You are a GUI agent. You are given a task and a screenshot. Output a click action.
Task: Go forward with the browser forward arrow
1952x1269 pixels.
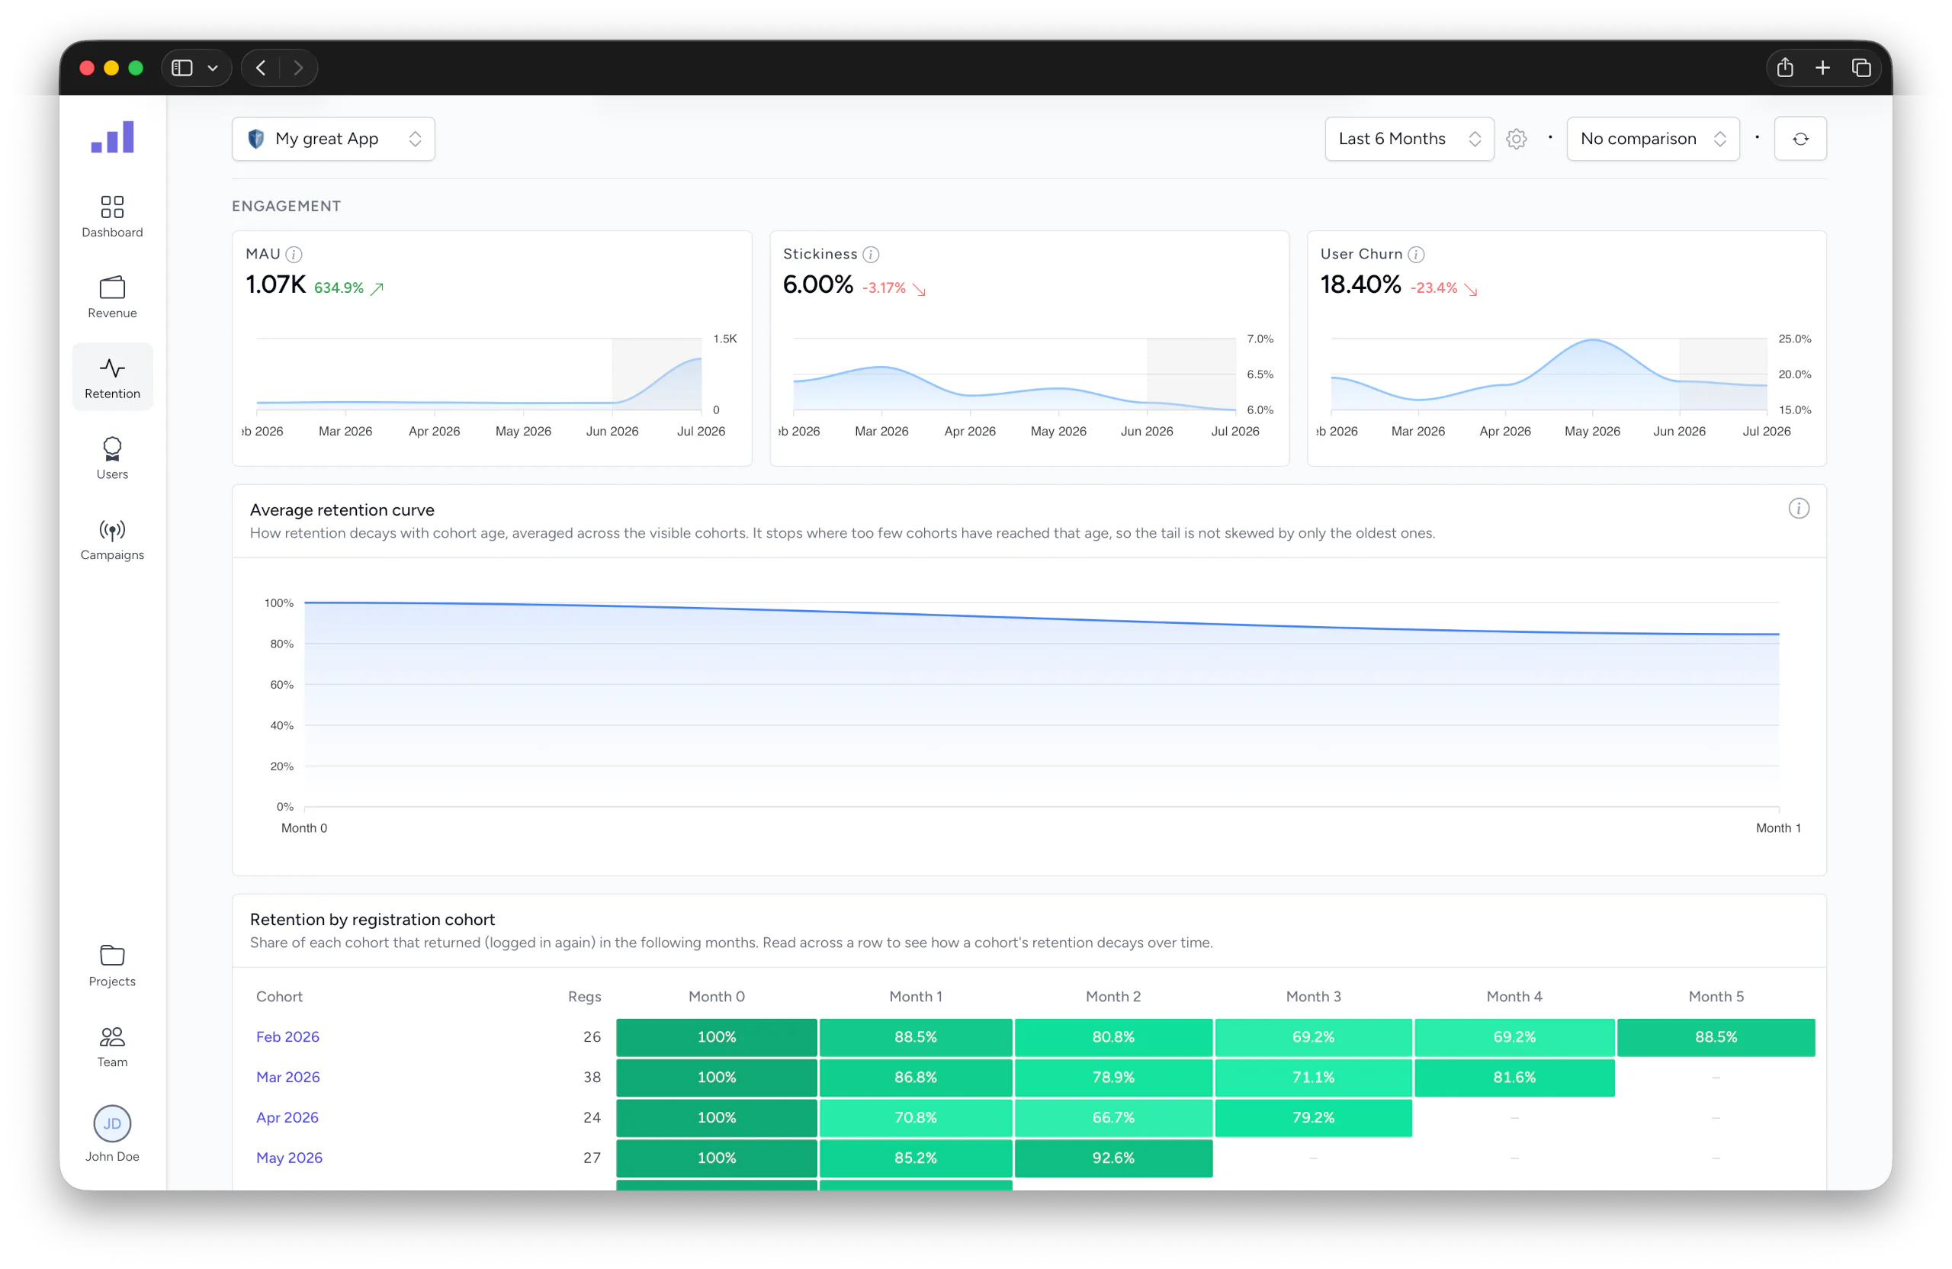(x=299, y=68)
